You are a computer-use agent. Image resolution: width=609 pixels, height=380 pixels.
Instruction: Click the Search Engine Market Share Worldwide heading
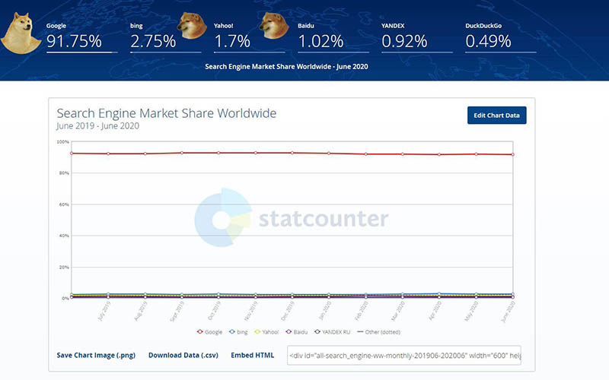click(167, 113)
